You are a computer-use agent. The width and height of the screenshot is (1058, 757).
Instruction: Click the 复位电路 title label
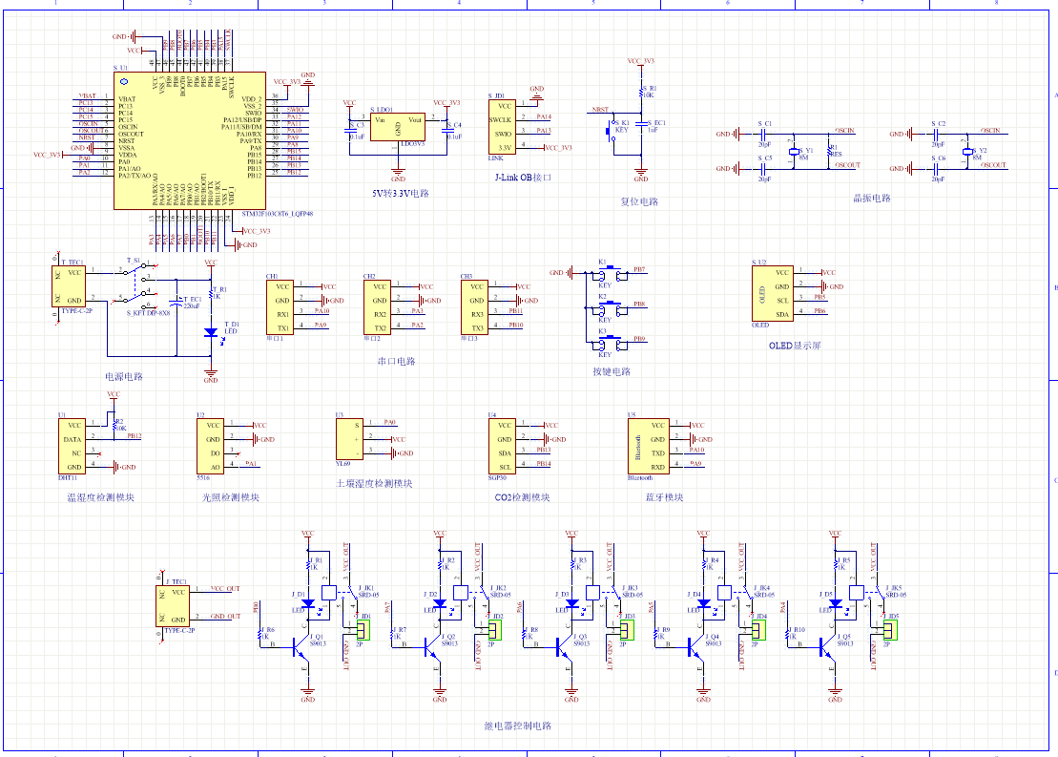[639, 201]
